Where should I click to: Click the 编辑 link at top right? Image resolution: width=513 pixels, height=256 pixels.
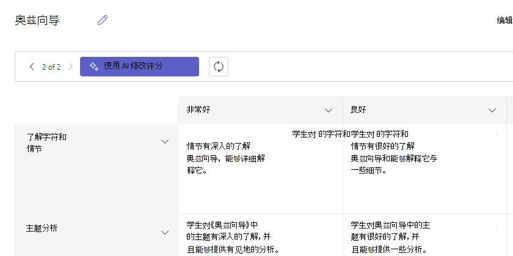coord(505,20)
